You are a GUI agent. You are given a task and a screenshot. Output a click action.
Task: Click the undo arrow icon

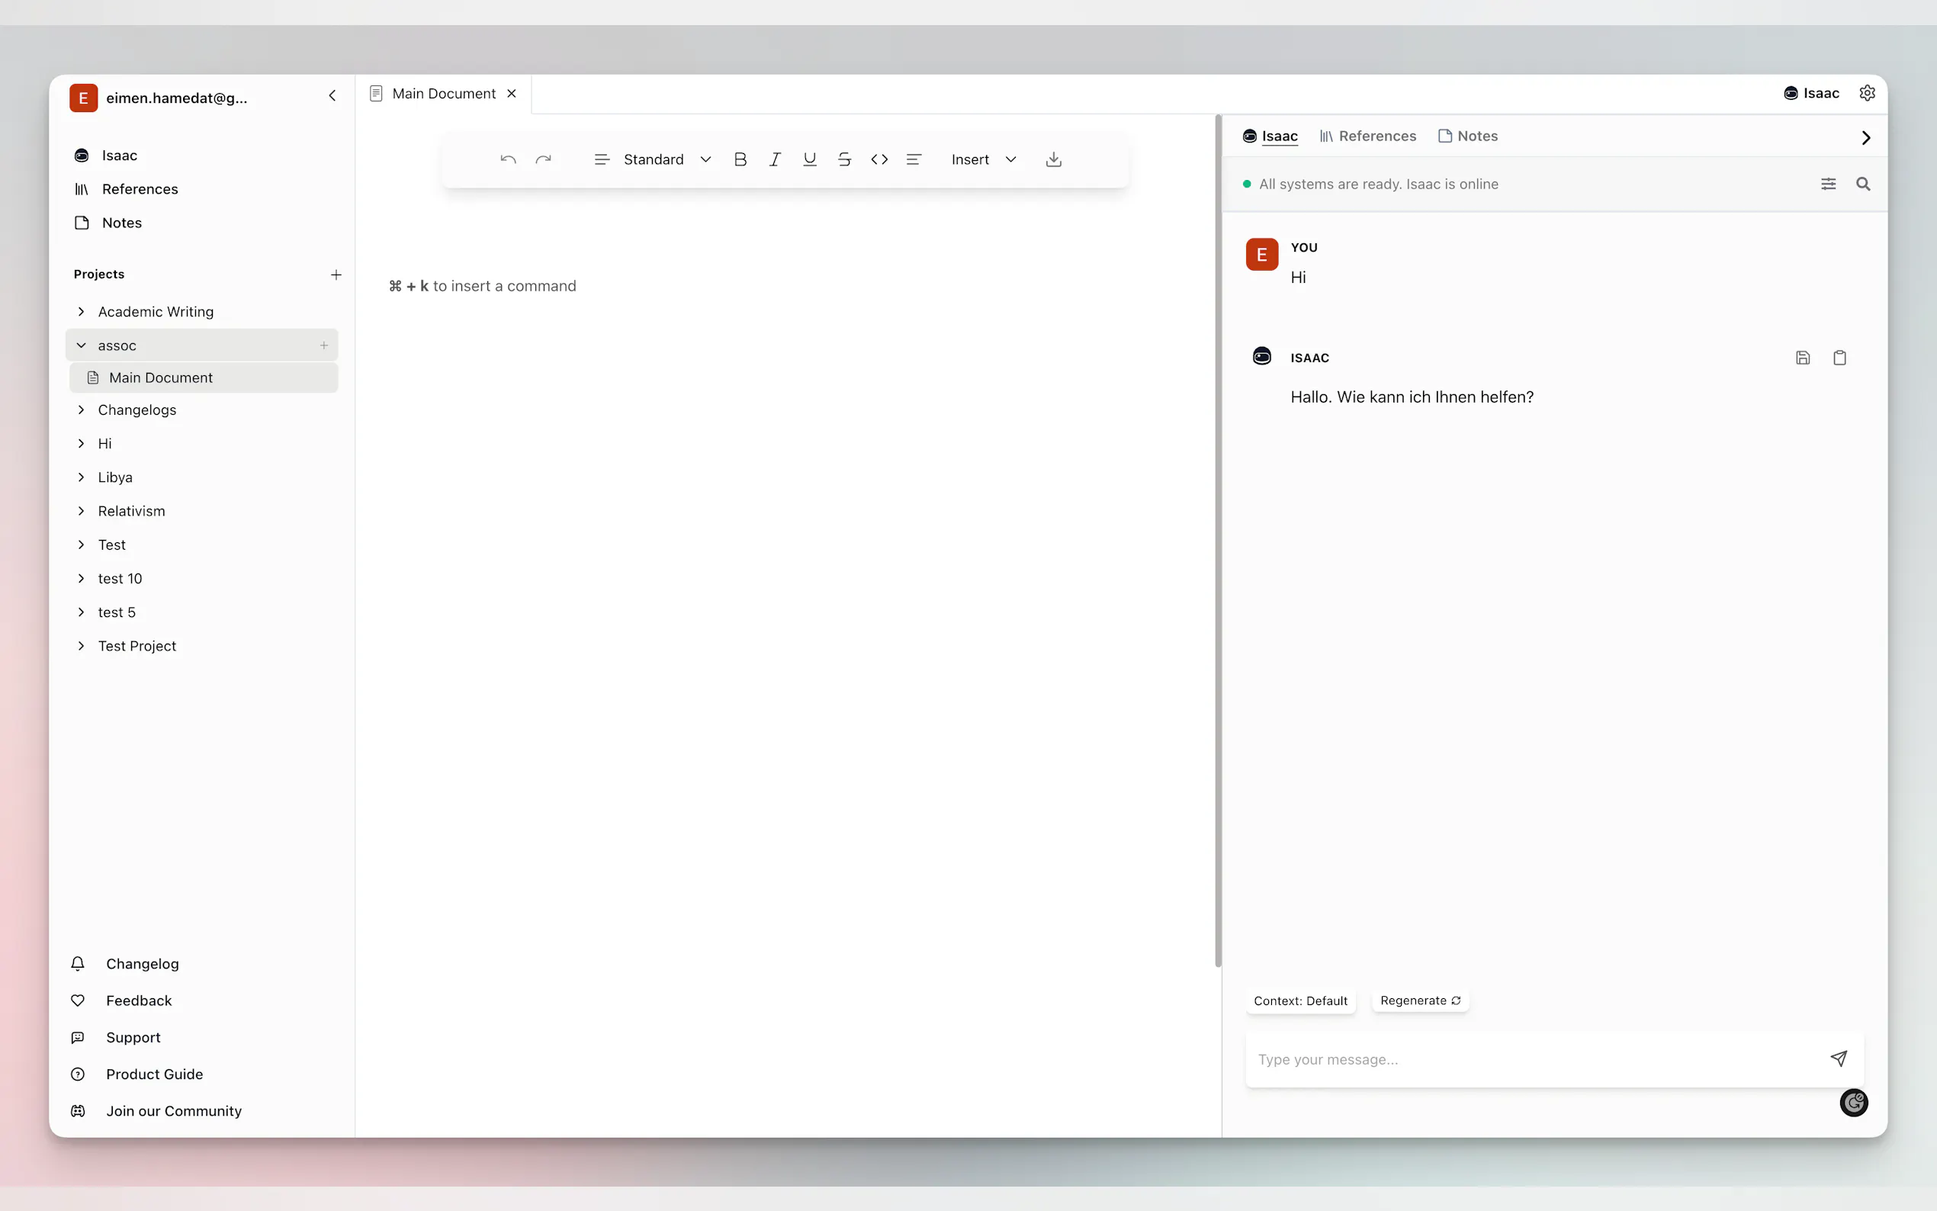(x=508, y=159)
